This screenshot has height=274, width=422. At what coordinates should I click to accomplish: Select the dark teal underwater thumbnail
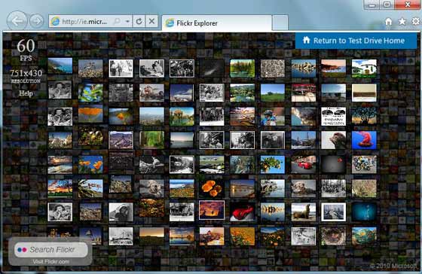point(364,212)
